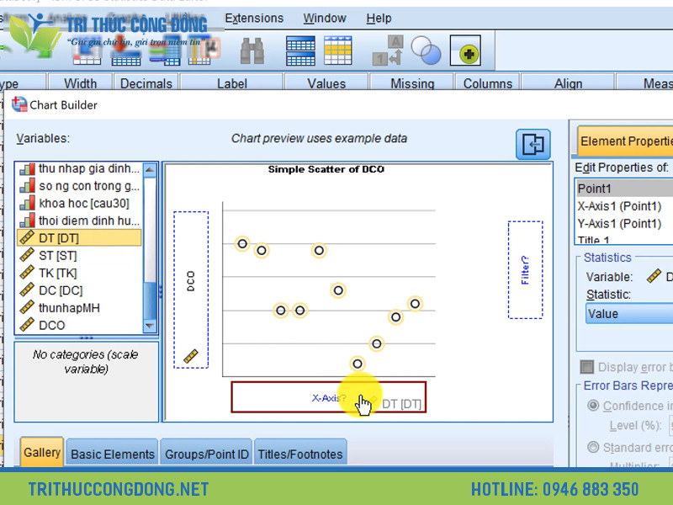The width and height of the screenshot is (673, 505).
Task: Select the ST [ST] variable
Action: (x=80, y=256)
